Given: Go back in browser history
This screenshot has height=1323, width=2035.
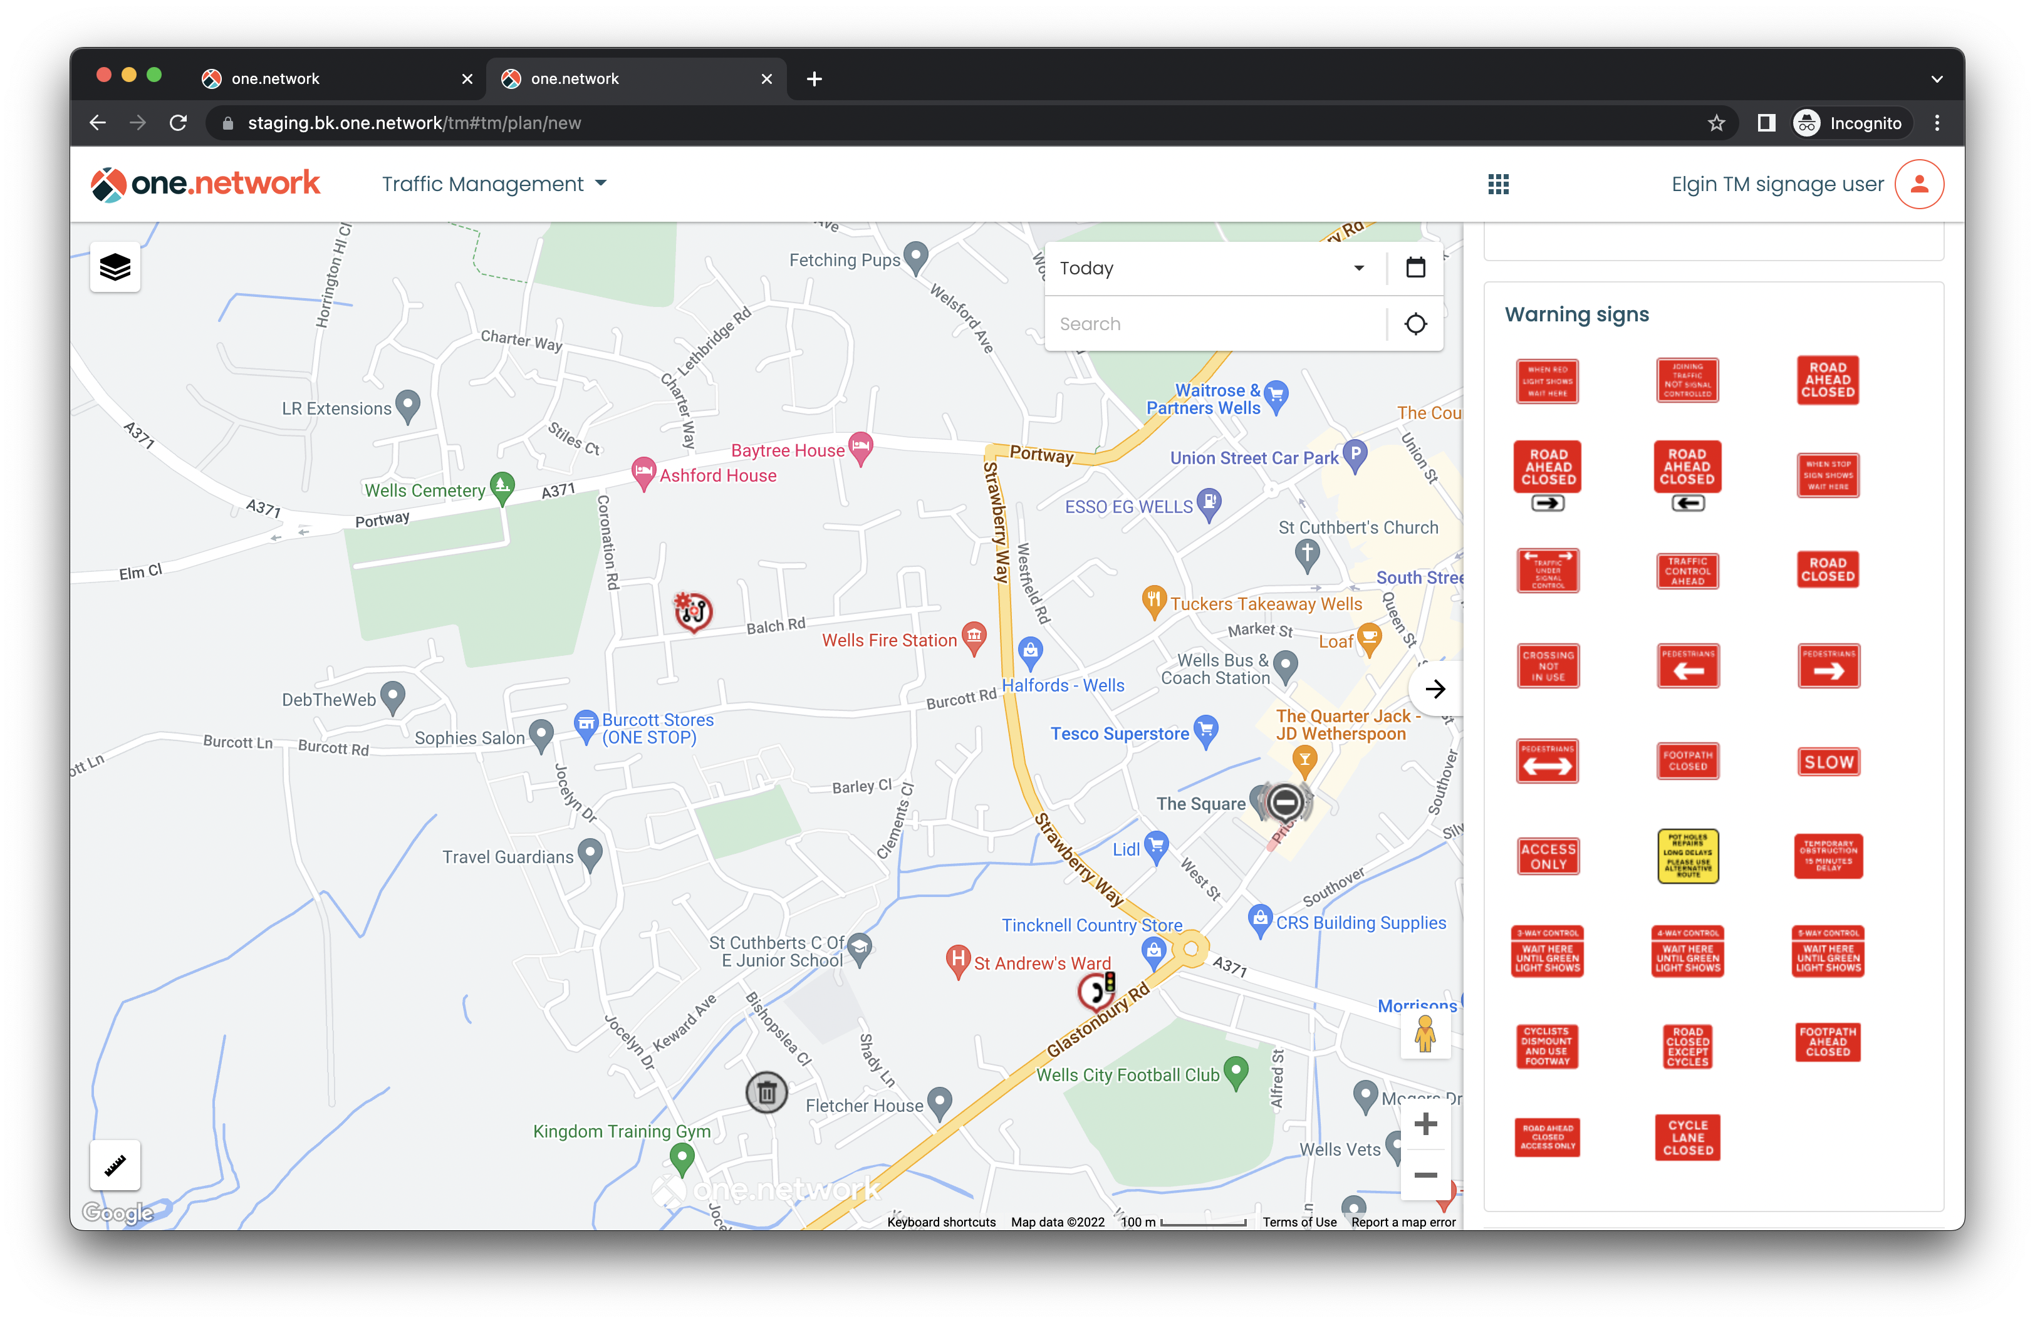Looking at the screenshot, I should [98, 123].
